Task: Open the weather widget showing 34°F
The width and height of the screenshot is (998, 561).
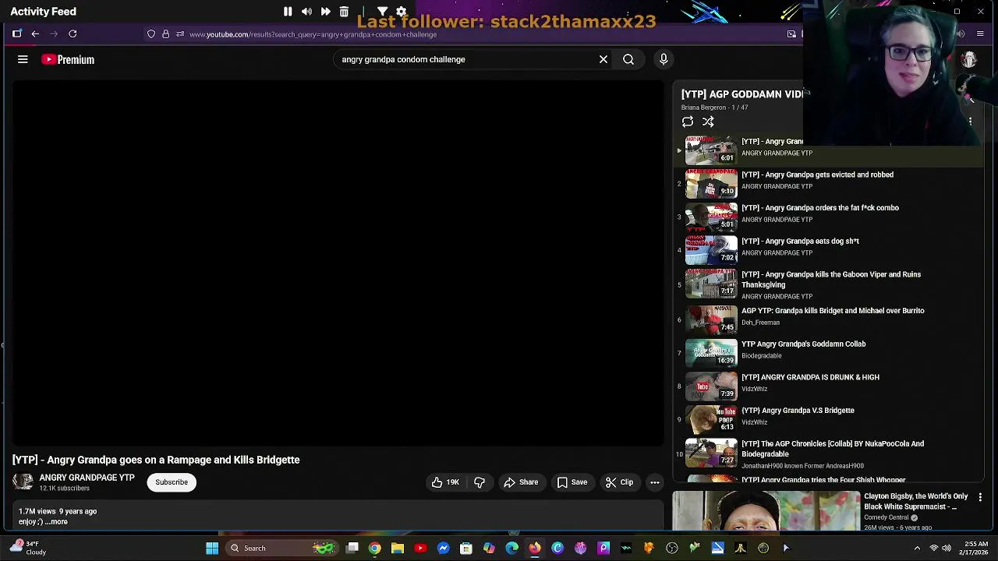Action: 27,548
